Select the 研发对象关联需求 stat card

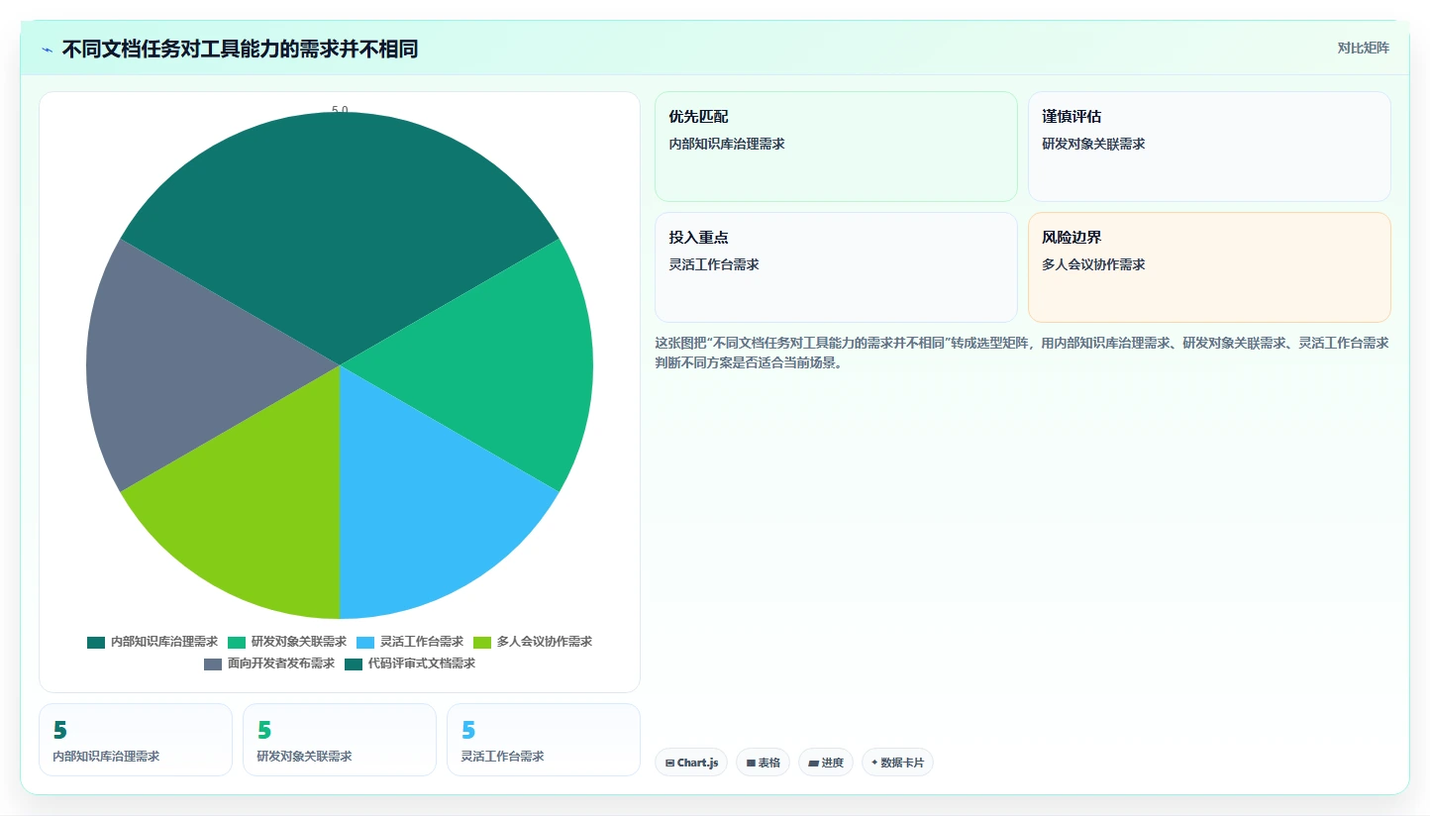(x=340, y=740)
